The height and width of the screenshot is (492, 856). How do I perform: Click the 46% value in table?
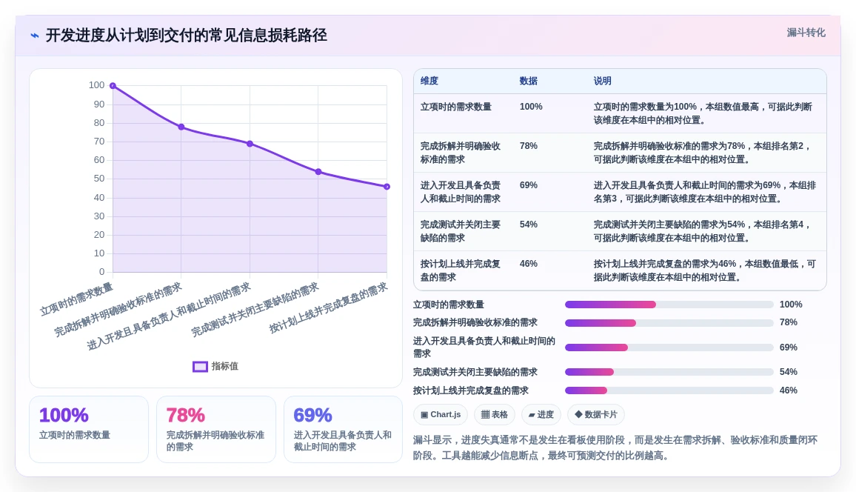click(x=529, y=265)
